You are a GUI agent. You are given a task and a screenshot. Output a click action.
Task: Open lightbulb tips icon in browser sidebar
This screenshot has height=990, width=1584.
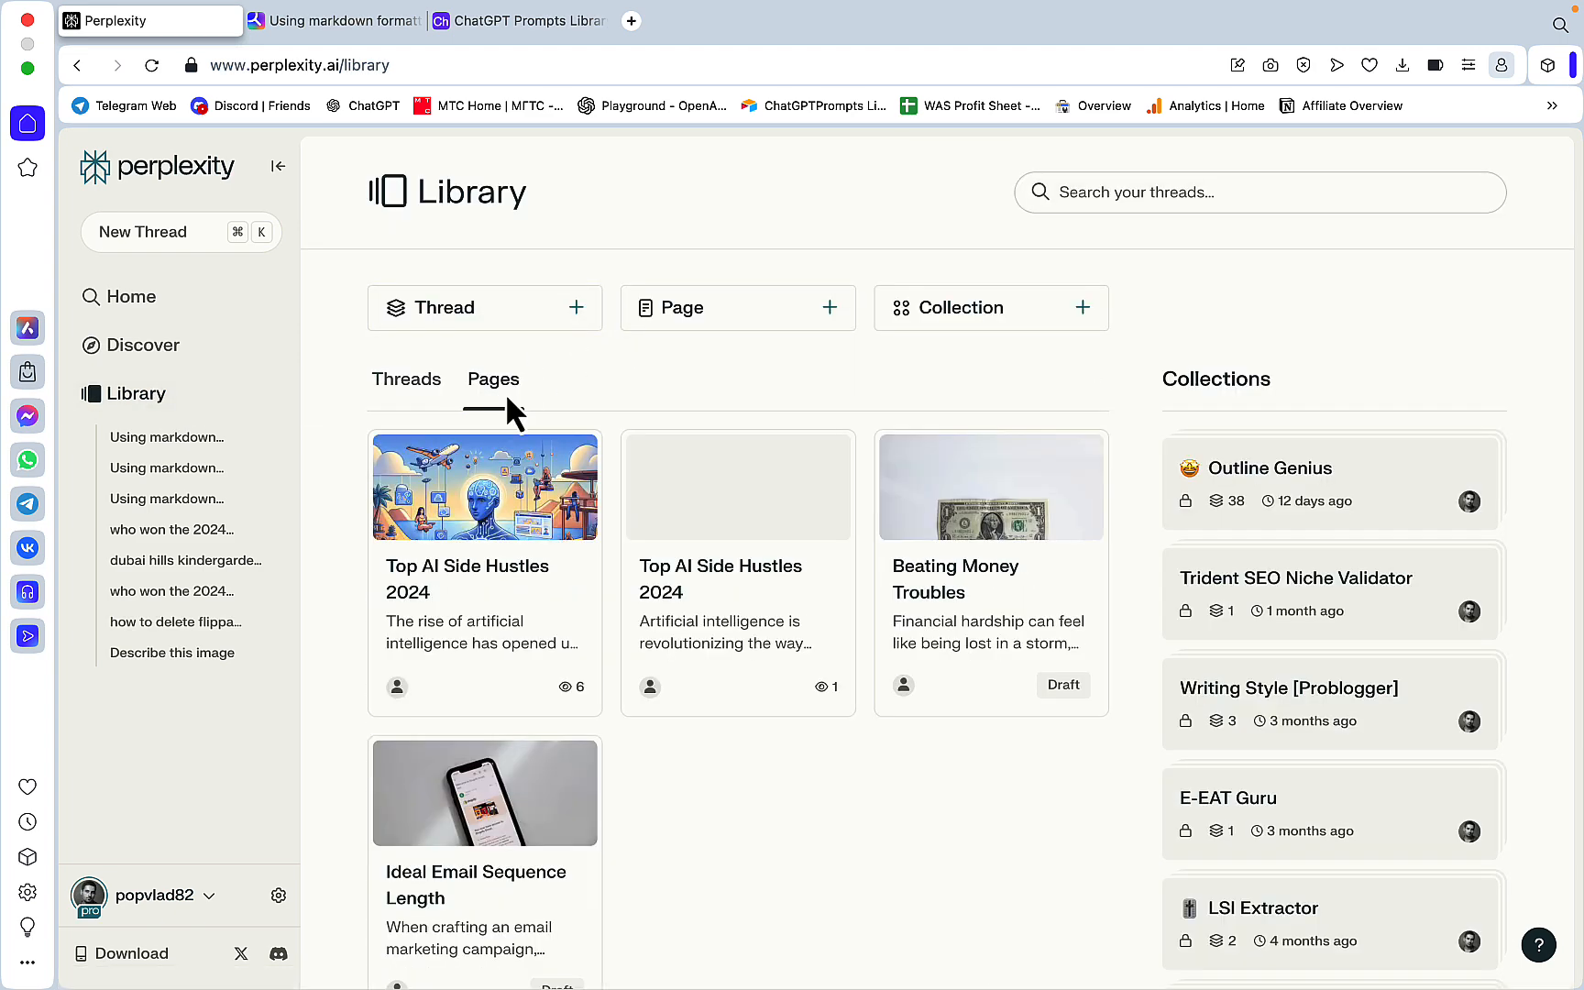pyautogui.click(x=27, y=927)
